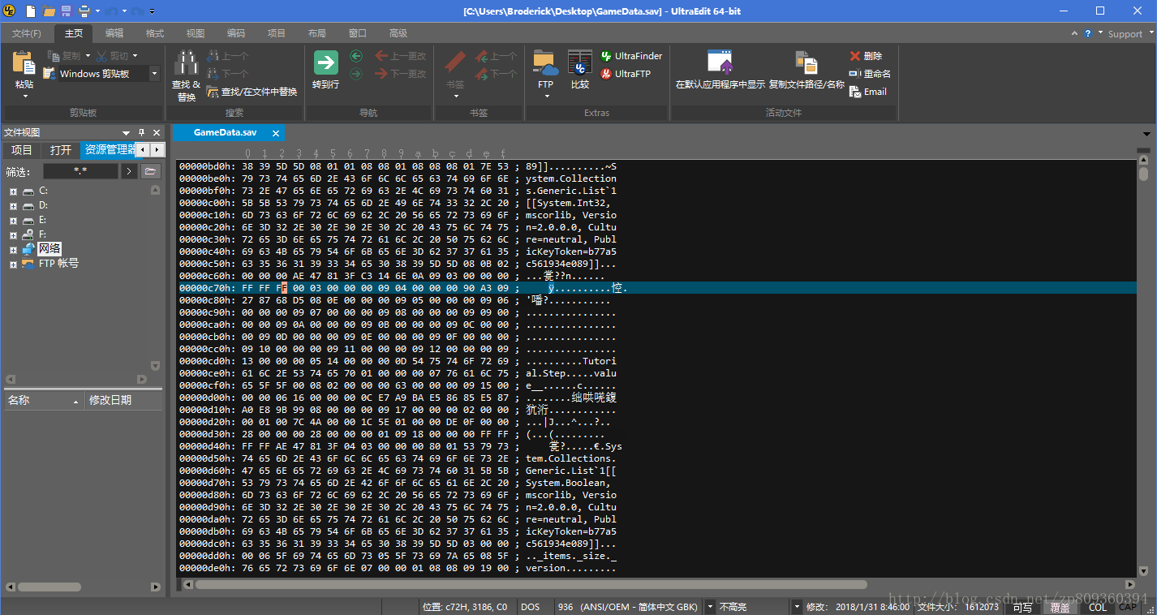Close the 文件视图 panel
Screen dimensions: 1157x615
[157, 132]
